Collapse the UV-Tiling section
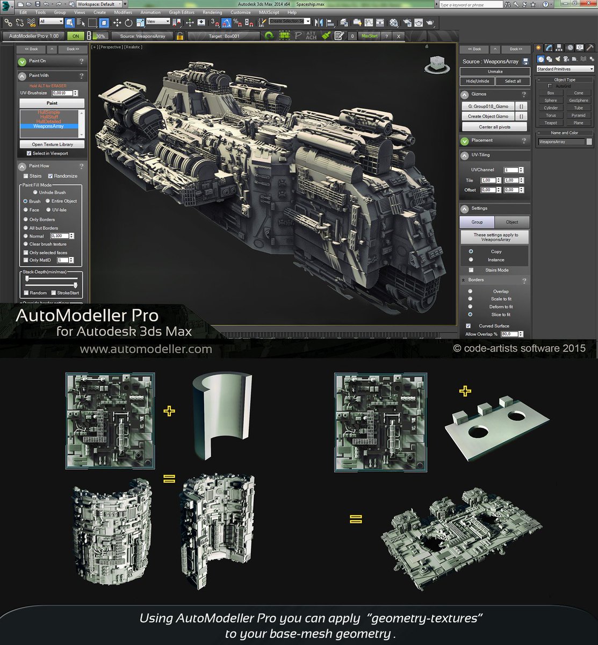The image size is (598, 645). pos(465,155)
